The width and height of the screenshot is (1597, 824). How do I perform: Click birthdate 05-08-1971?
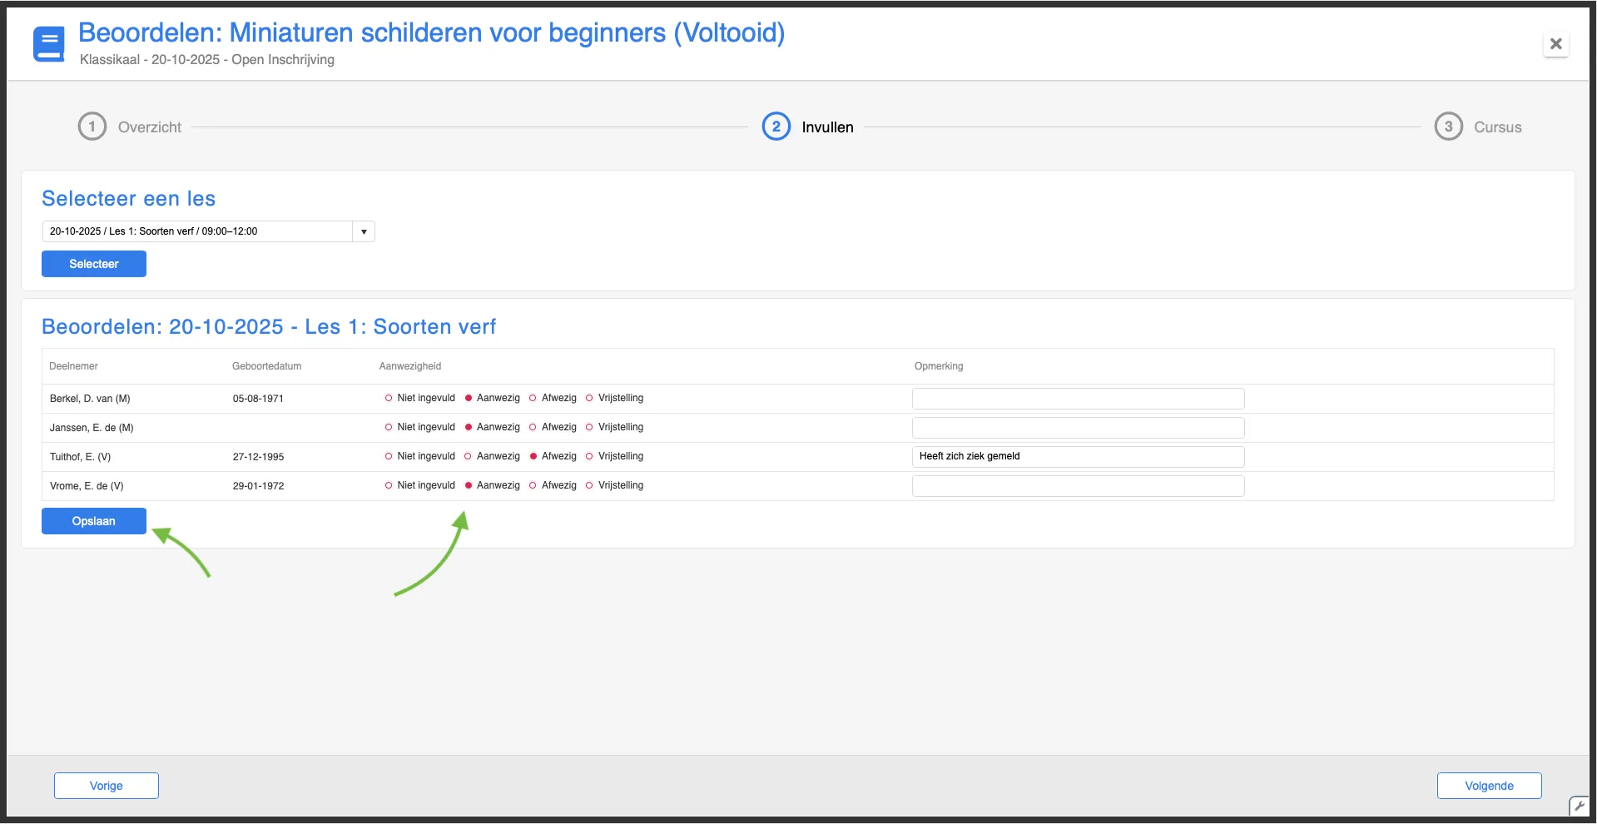(258, 399)
